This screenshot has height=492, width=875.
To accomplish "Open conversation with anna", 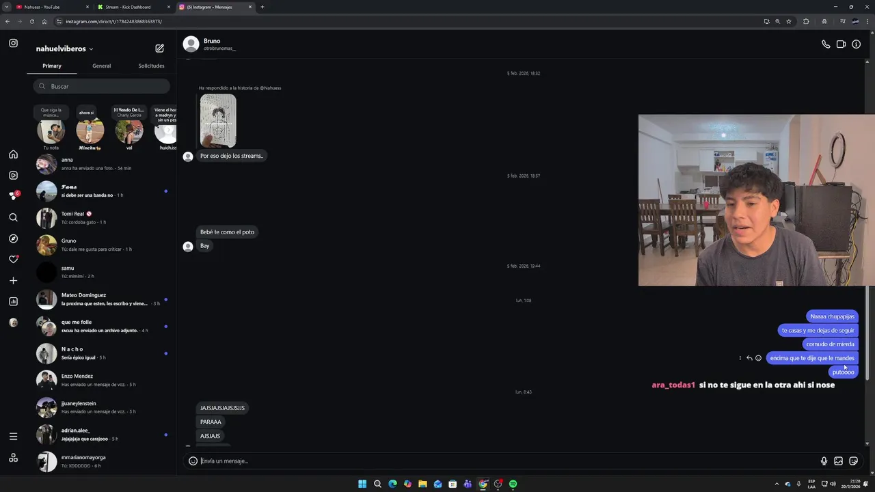I will coord(102,164).
